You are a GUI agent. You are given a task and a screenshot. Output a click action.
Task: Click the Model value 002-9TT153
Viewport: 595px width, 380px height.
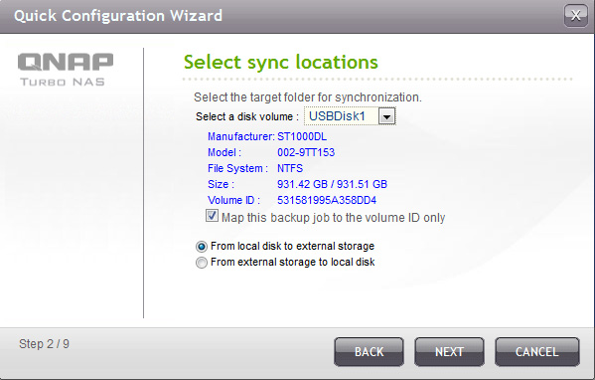306,153
